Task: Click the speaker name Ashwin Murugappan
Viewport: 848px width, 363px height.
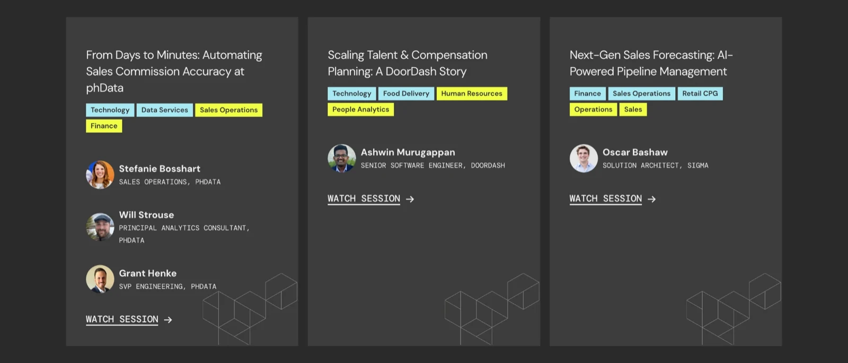Action: point(408,152)
